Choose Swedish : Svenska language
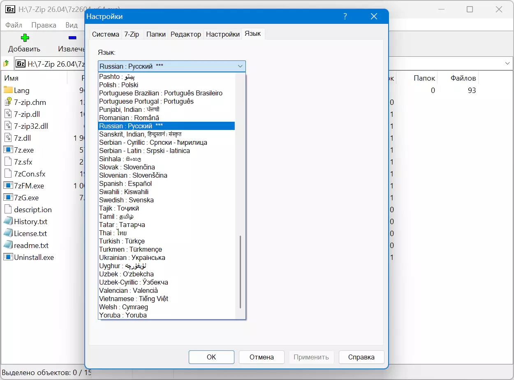The height and width of the screenshot is (380, 514). coord(167,200)
